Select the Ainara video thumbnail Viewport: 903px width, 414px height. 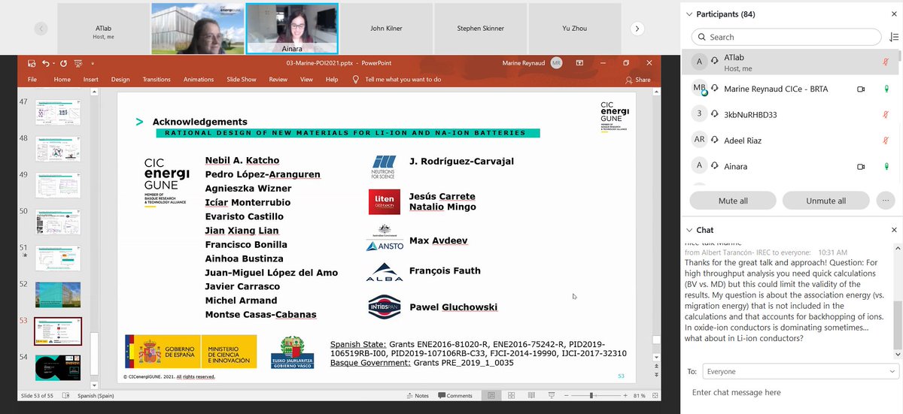click(x=292, y=29)
